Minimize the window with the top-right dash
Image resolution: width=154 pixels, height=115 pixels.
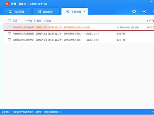[x=151, y=2]
